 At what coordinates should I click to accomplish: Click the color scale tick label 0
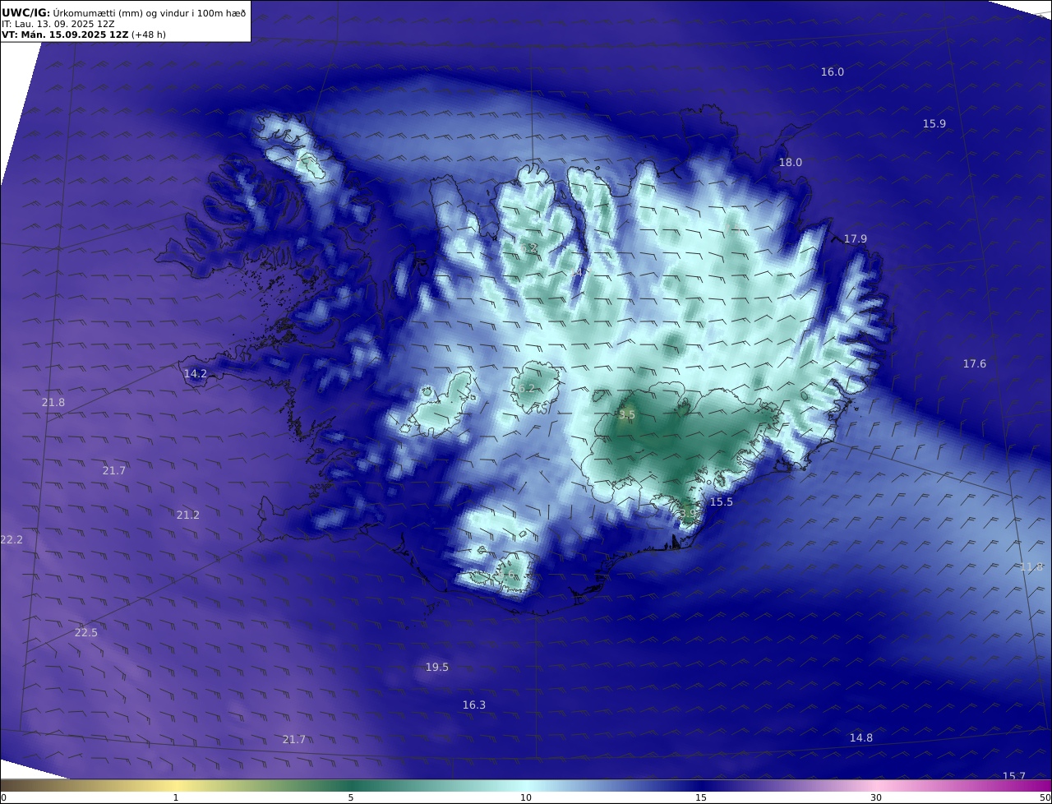click(3, 798)
